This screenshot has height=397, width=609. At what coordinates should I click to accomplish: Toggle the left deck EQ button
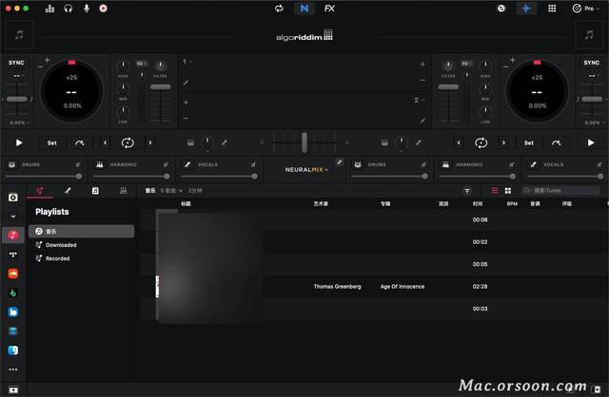(x=141, y=64)
